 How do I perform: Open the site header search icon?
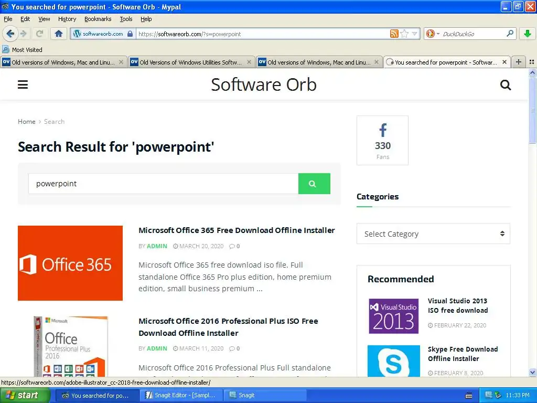[505, 84]
